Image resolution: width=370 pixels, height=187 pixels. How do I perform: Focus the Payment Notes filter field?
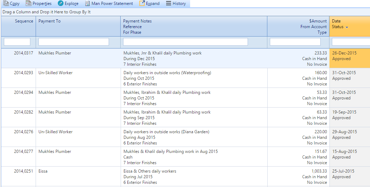point(186,42)
